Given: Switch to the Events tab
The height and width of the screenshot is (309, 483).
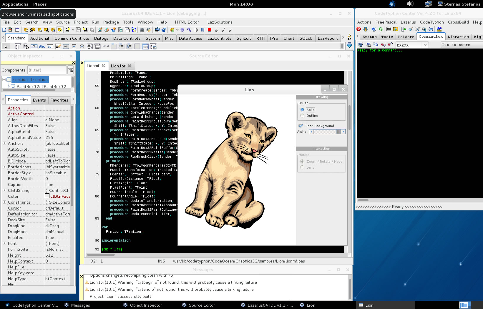Looking at the screenshot, I should click(x=39, y=100).
